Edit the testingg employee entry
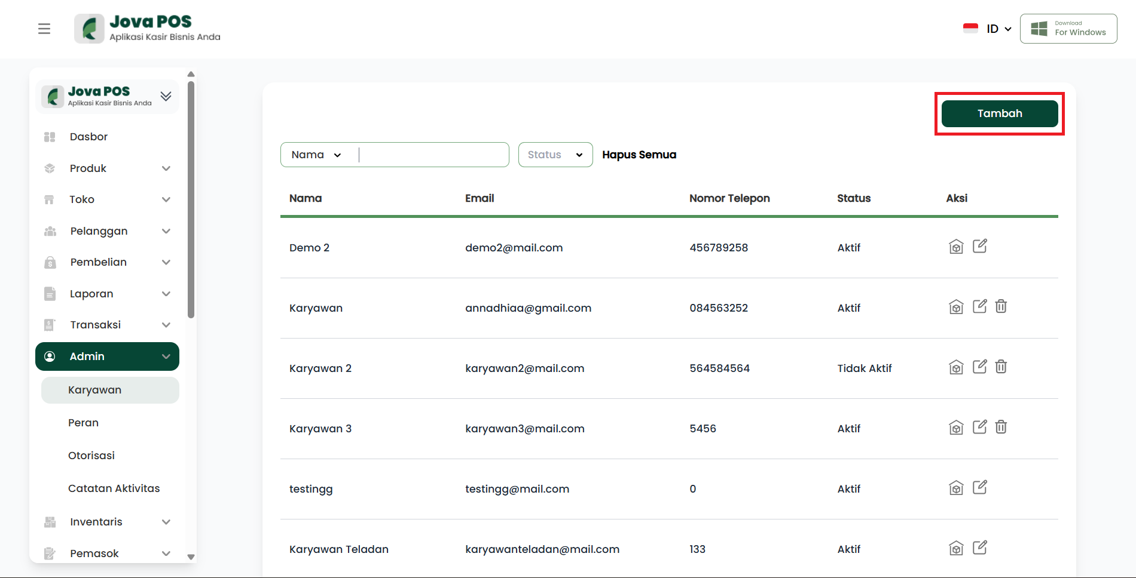This screenshot has height=578, width=1136. pos(979,487)
